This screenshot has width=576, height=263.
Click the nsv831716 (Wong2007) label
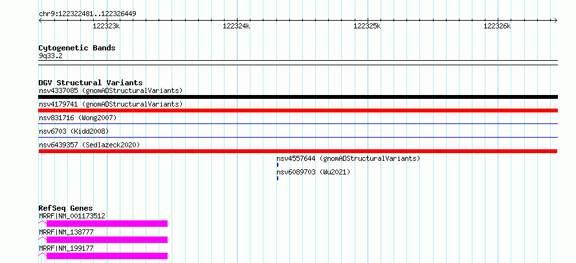[x=78, y=118]
